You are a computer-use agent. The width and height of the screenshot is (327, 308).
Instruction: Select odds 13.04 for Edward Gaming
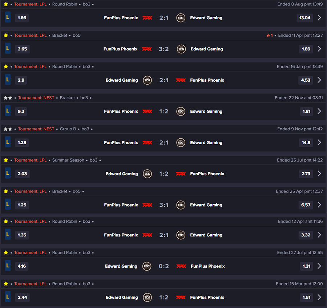[x=305, y=18]
